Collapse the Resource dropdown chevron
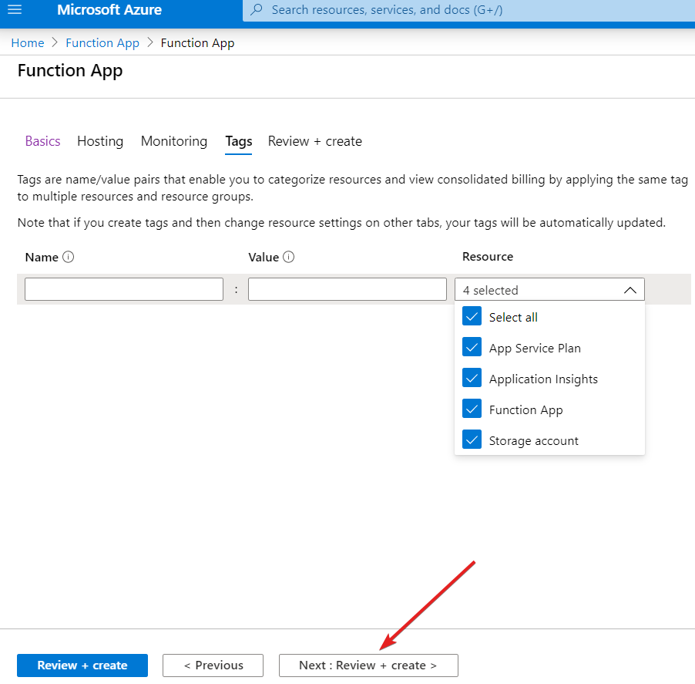 point(630,290)
